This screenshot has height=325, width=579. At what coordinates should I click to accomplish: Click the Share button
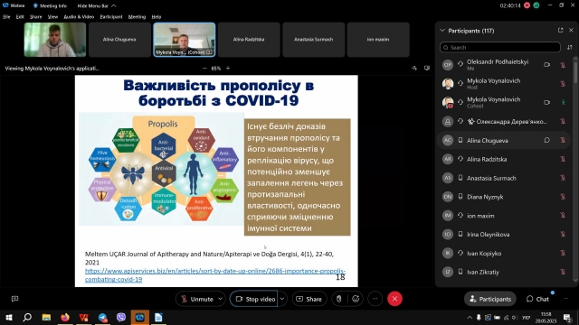point(309,299)
